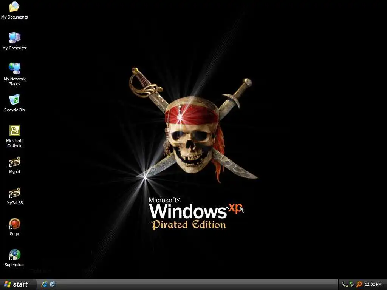Select the Pego shortcut icon

(14, 224)
